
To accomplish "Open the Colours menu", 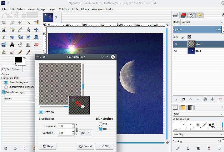I will [x=64, y=9].
